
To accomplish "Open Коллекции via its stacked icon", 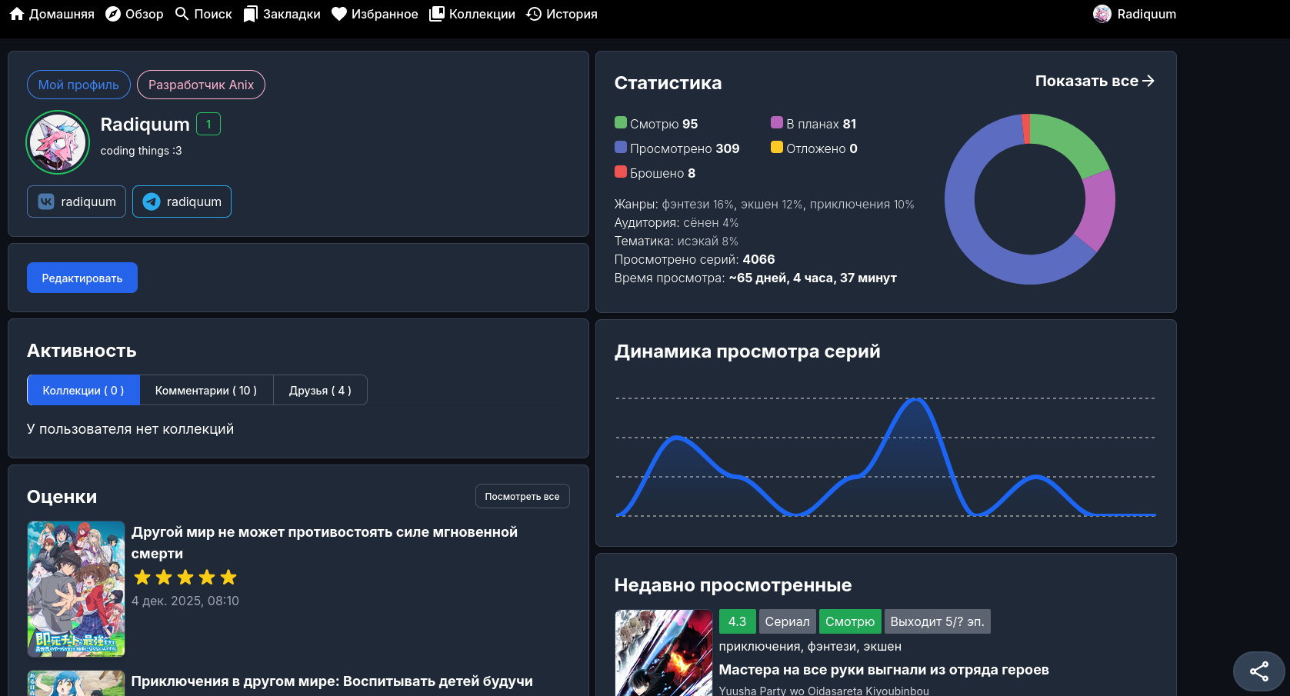I will pyautogui.click(x=437, y=14).
